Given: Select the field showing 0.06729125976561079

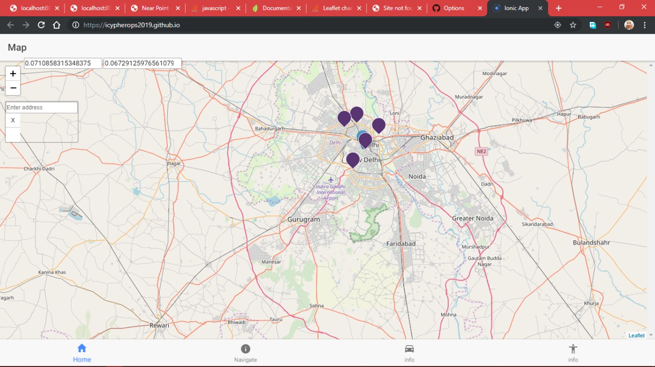Looking at the screenshot, I should (142, 63).
